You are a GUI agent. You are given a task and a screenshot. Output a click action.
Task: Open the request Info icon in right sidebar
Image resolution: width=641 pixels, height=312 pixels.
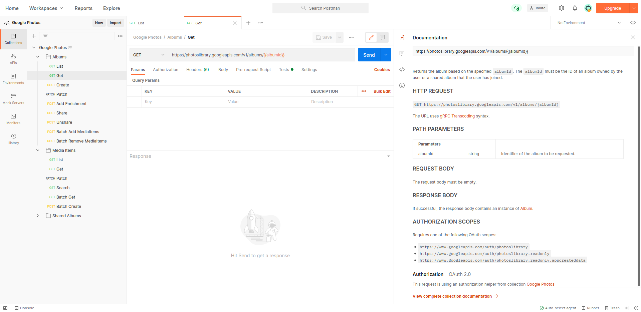[x=402, y=85]
